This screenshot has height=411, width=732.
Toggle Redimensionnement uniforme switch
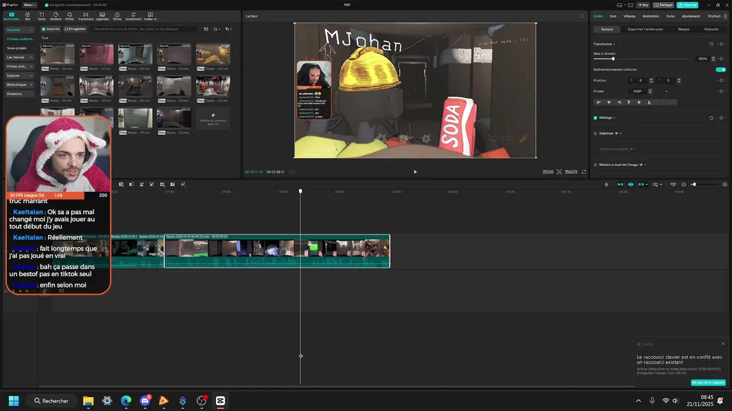[x=721, y=70]
